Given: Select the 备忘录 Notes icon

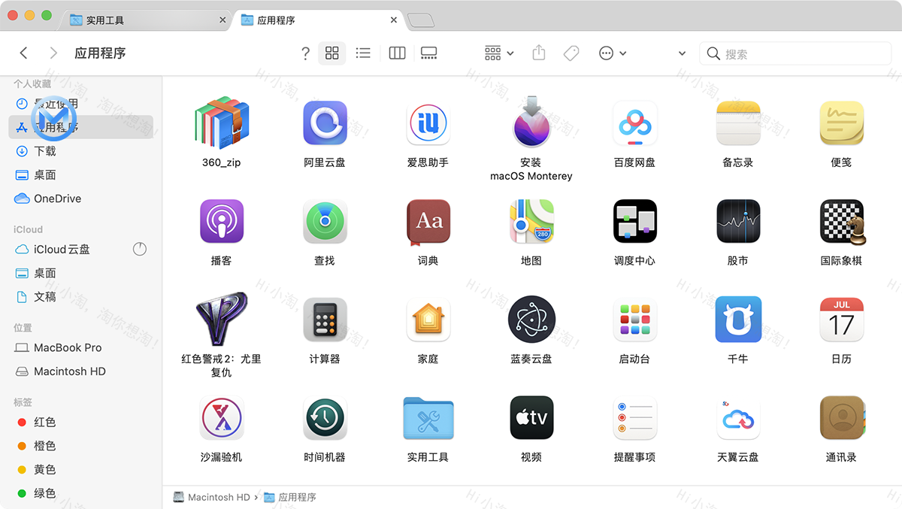Looking at the screenshot, I should click(738, 123).
